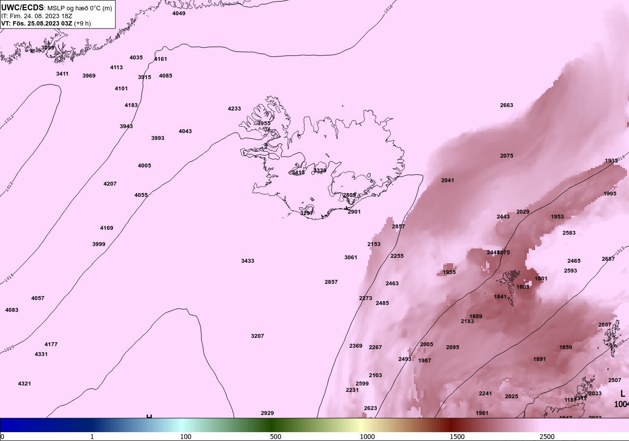The height and width of the screenshot is (441, 629).
Task: Click the freezing level value 4005
Action: [144, 165]
